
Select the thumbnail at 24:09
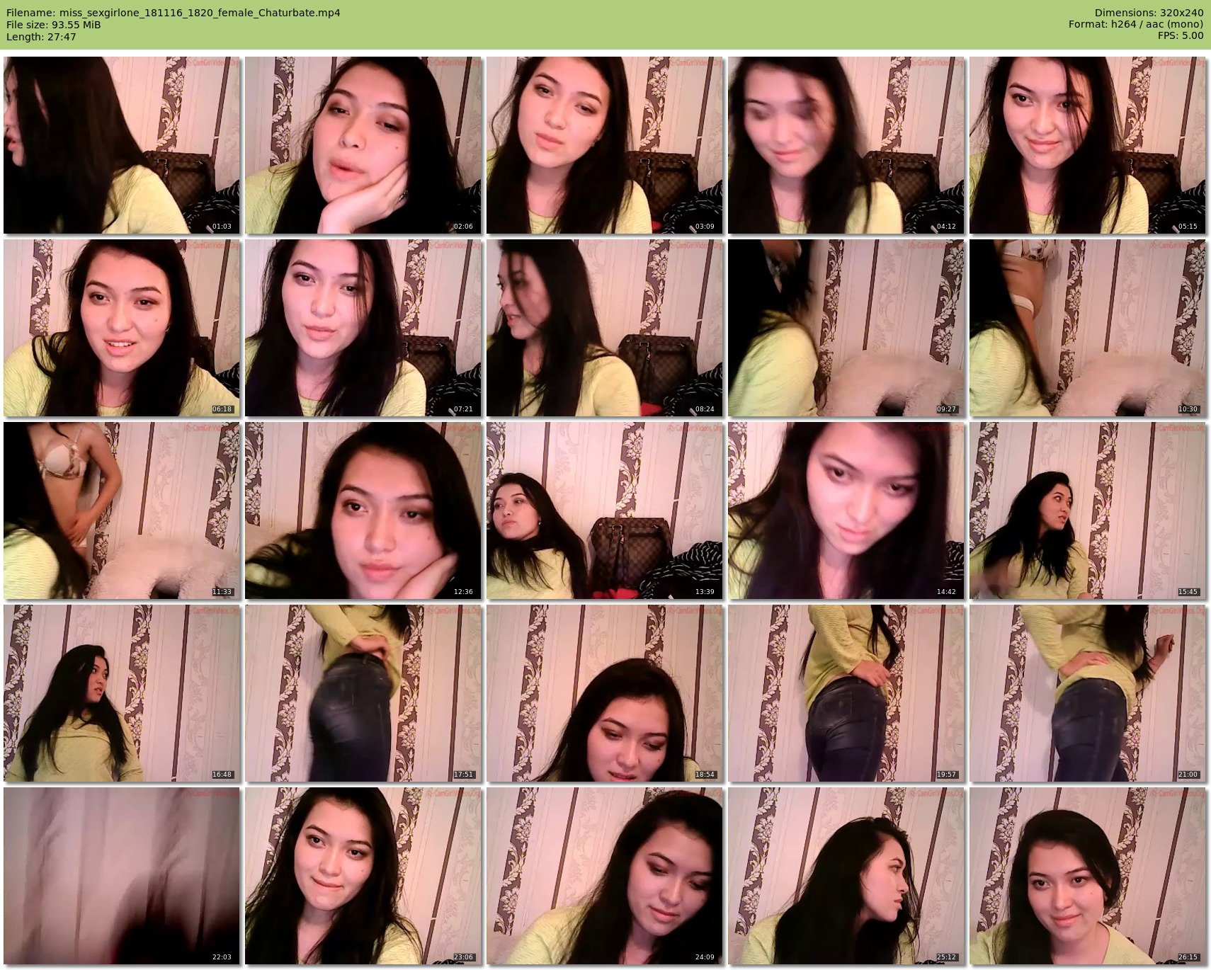click(605, 876)
